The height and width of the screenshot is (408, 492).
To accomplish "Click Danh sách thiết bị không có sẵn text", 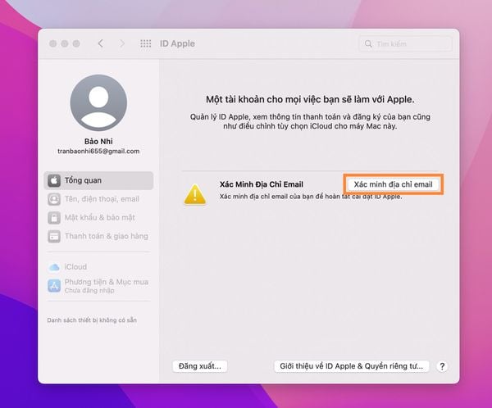I will tap(92, 320).
